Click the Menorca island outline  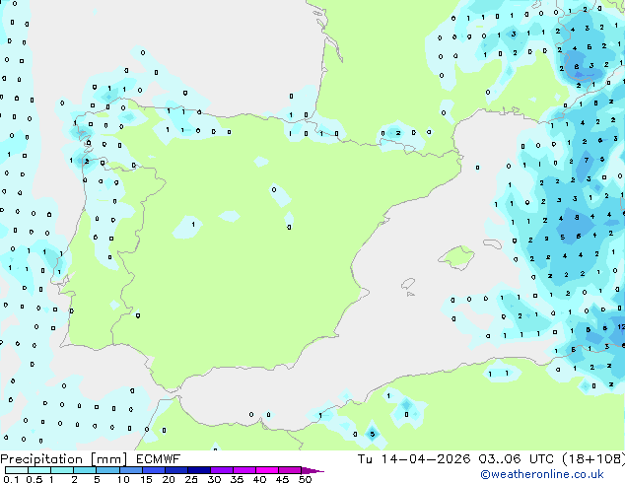click(x=493, y=243)
